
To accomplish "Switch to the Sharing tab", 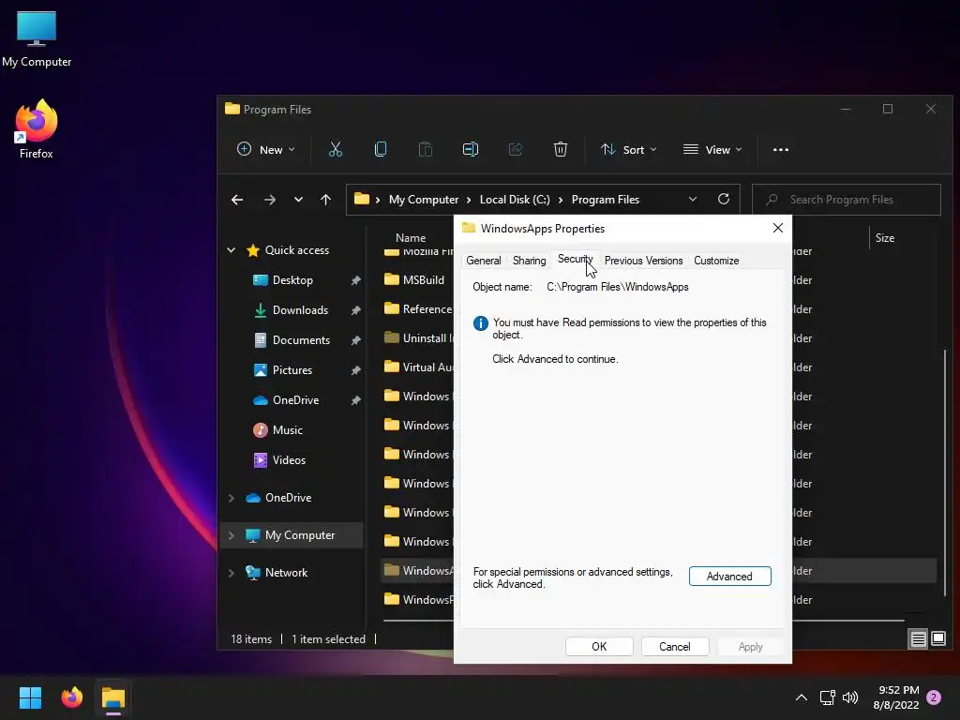I will point(529,261).
